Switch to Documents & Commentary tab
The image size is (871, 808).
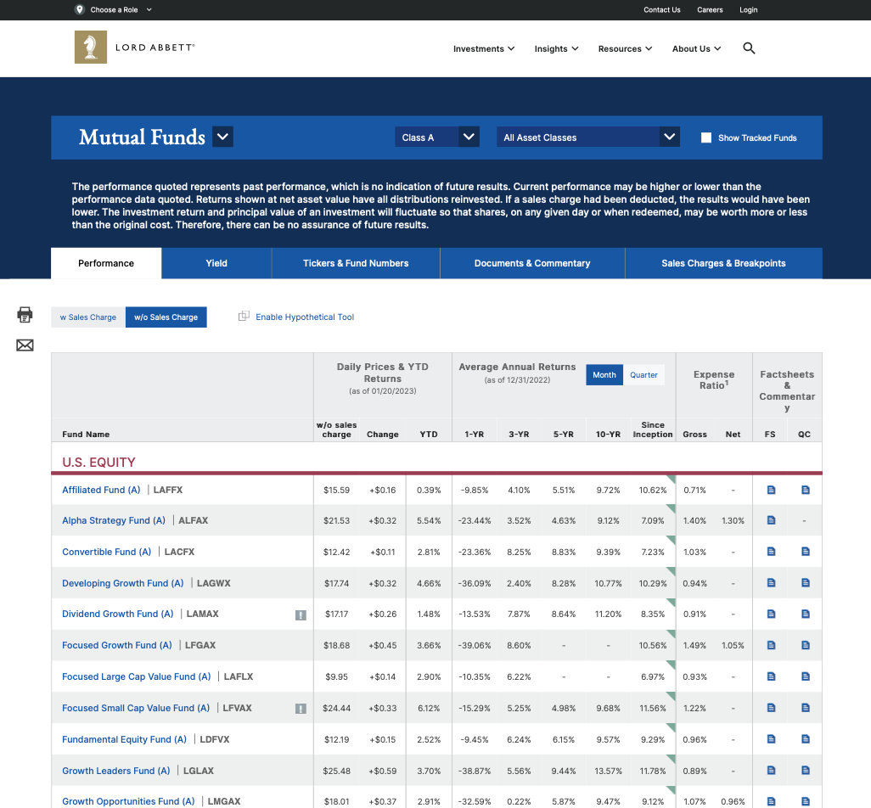click(532, 263)
